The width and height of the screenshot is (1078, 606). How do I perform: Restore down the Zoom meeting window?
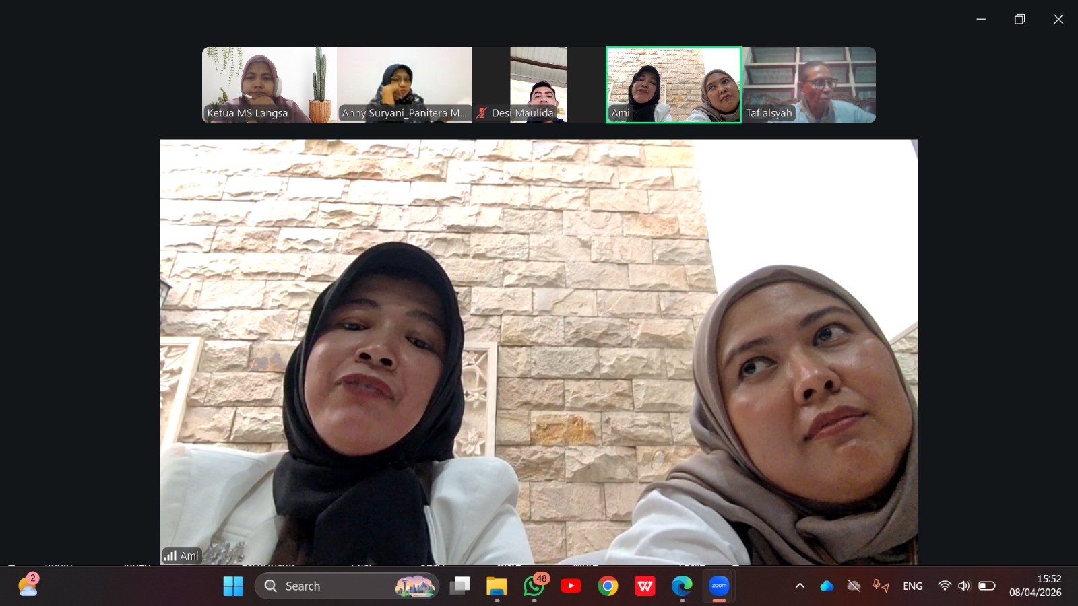coord(1019,20)
